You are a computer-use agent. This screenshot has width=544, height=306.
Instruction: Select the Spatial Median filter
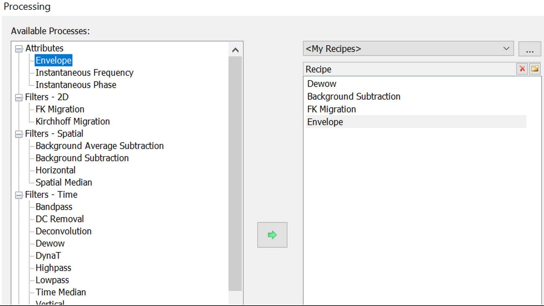click(x=64, y=182)
